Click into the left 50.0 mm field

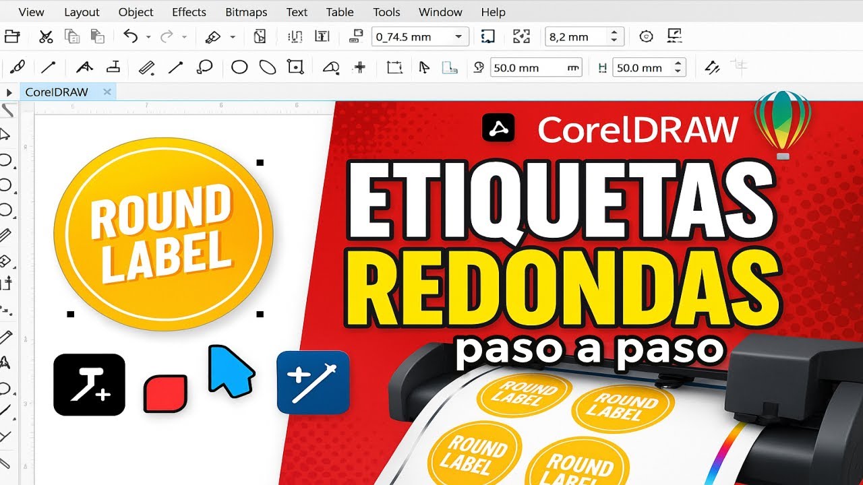(x=536, y=67)
